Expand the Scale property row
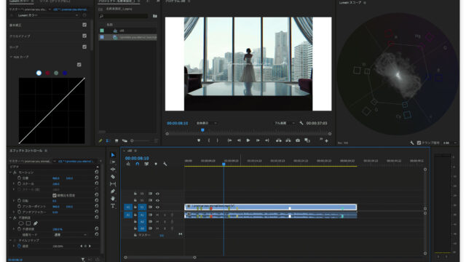Image resolution: width=466 pixels, height=262 pixels. (14, 184)
